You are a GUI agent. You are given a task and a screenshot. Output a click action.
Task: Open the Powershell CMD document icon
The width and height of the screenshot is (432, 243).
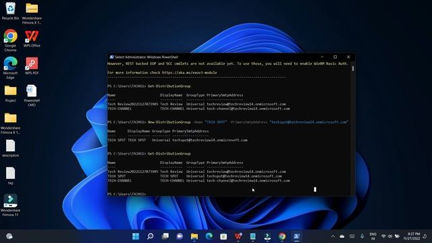(32, 95)
